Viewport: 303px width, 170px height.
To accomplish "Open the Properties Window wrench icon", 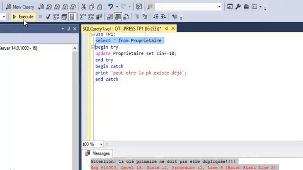I will [x=238, y=7].
